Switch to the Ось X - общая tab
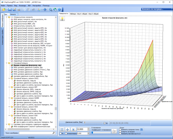 pos(82,14)
